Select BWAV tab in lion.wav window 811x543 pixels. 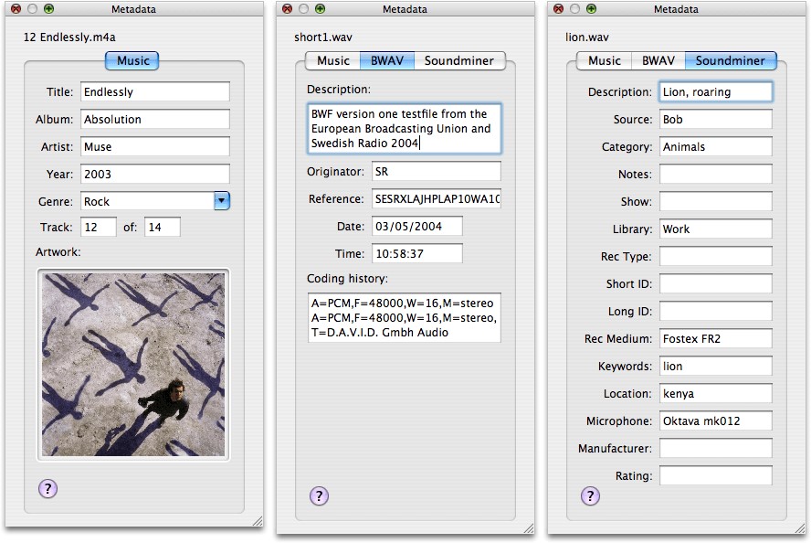click(x=658, y=60)
